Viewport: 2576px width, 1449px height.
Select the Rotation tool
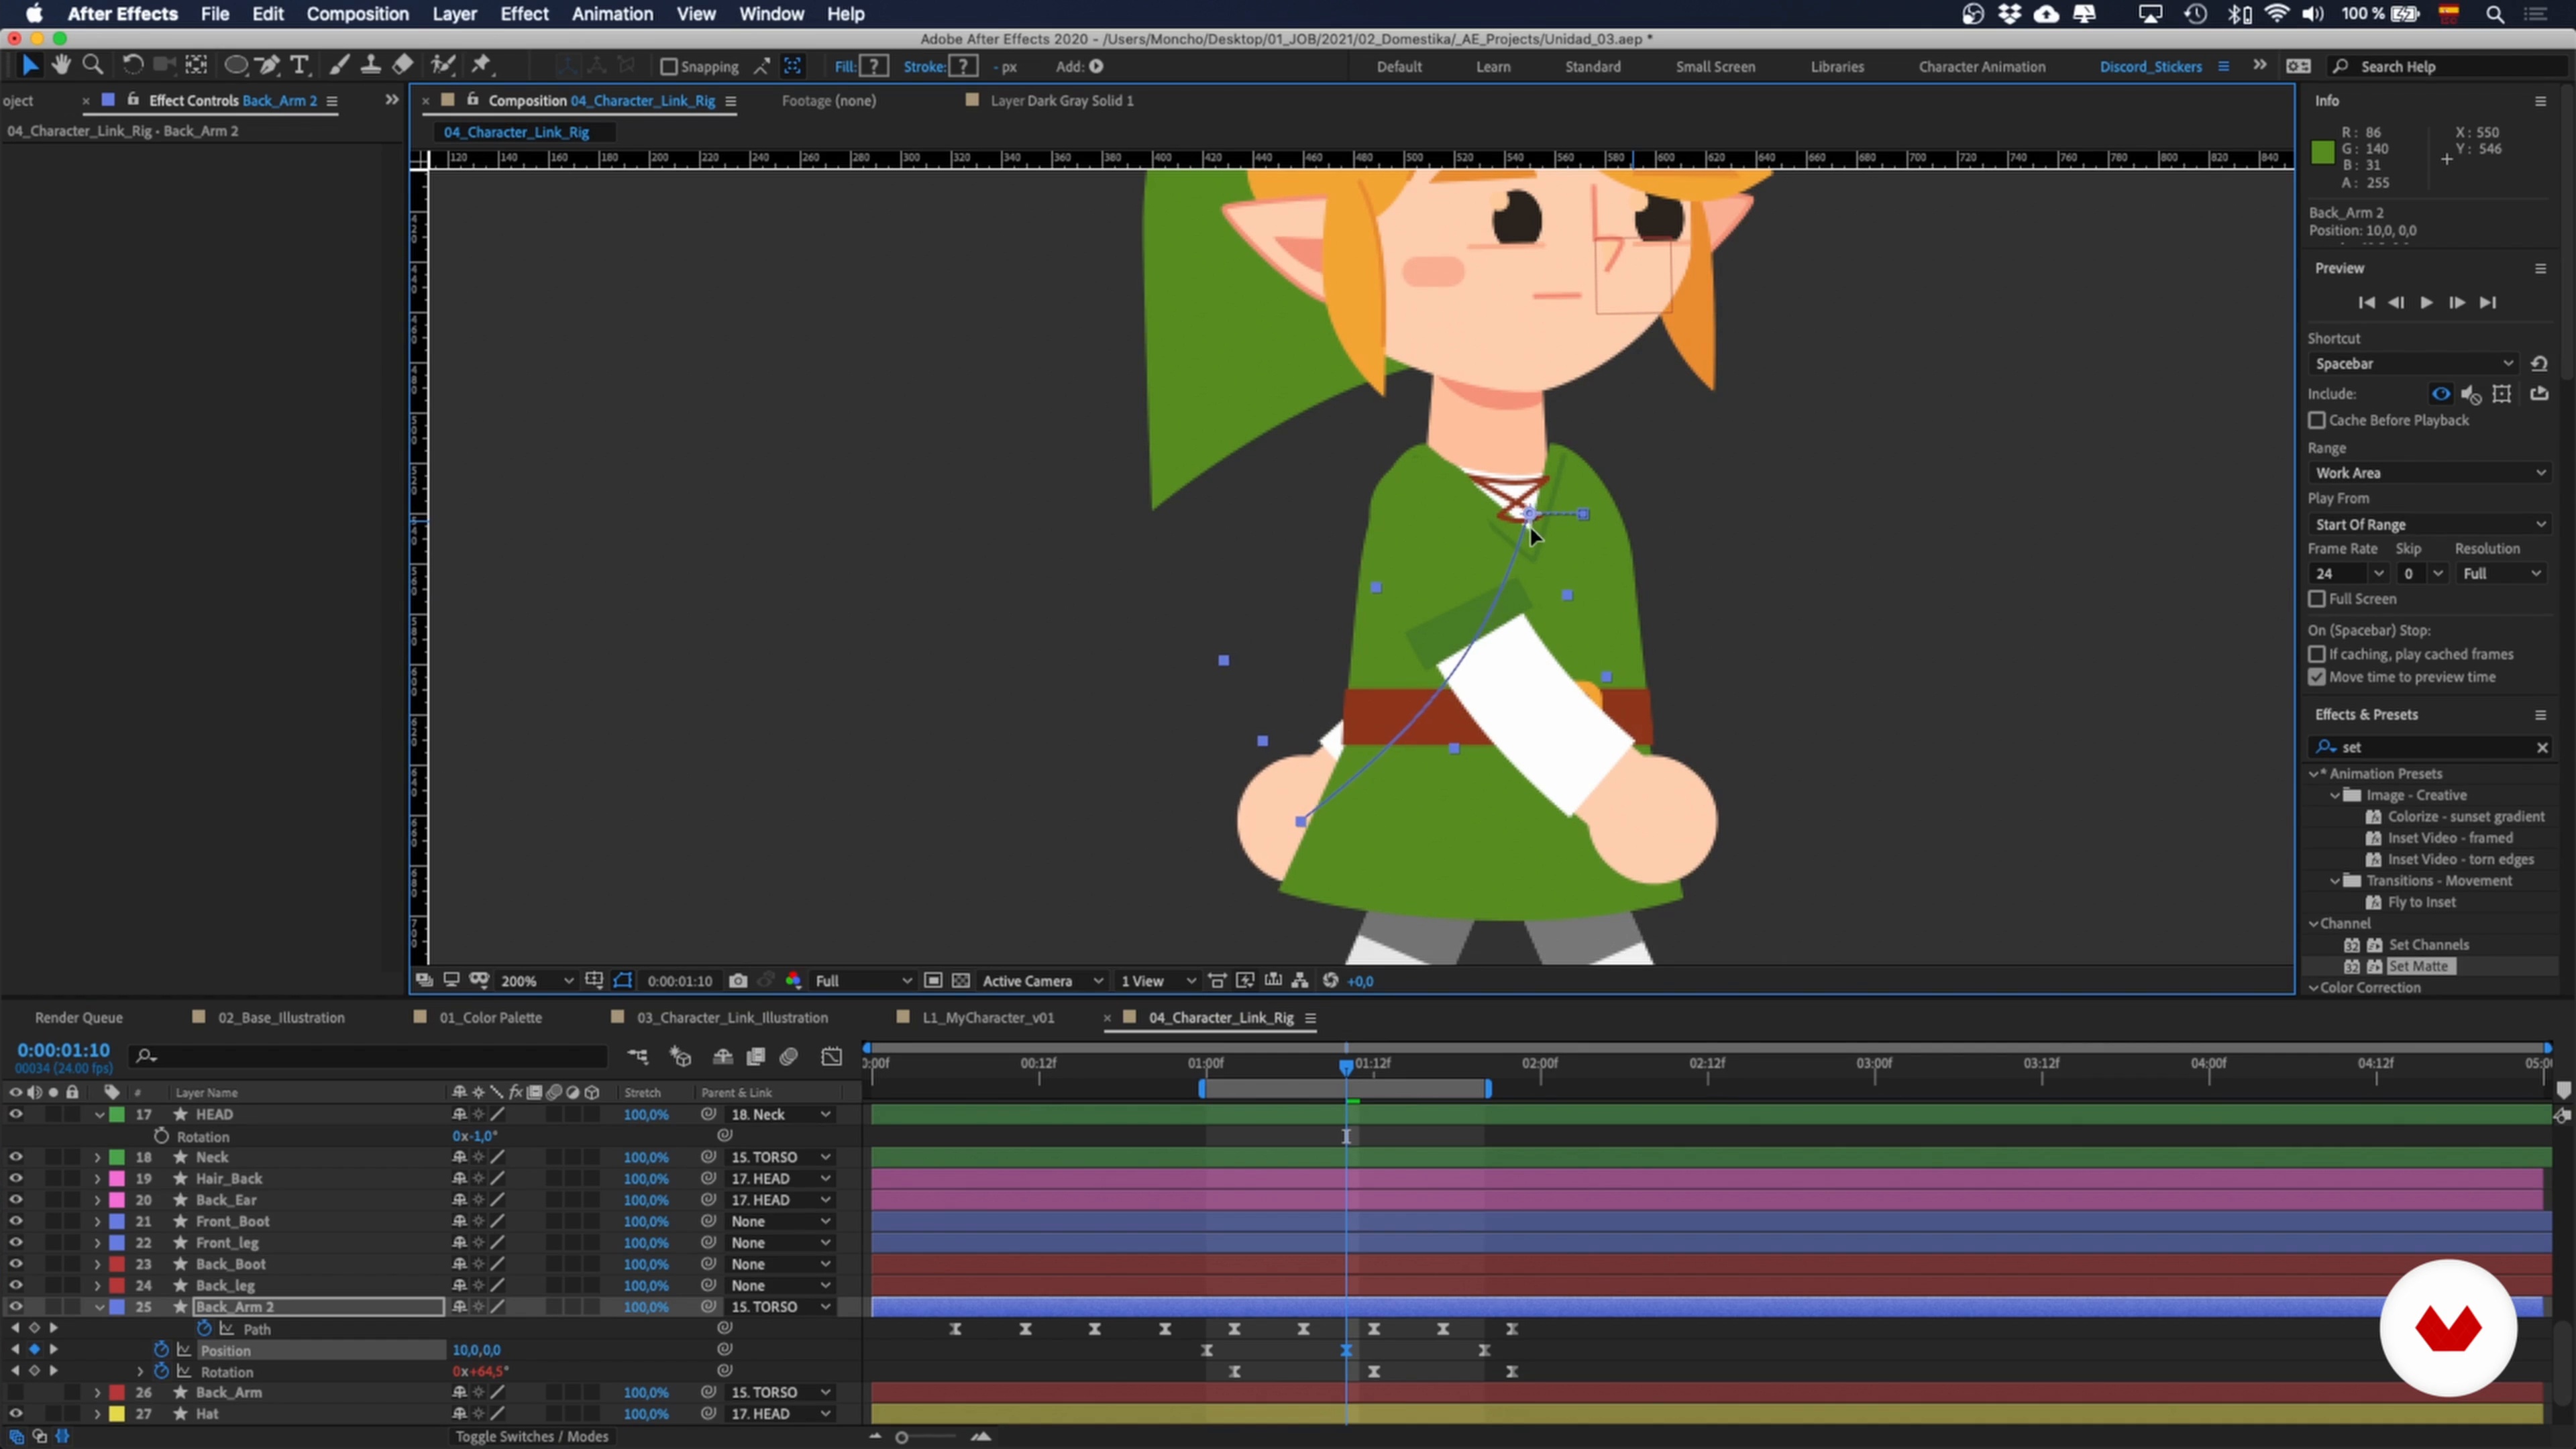pos(132,65)
